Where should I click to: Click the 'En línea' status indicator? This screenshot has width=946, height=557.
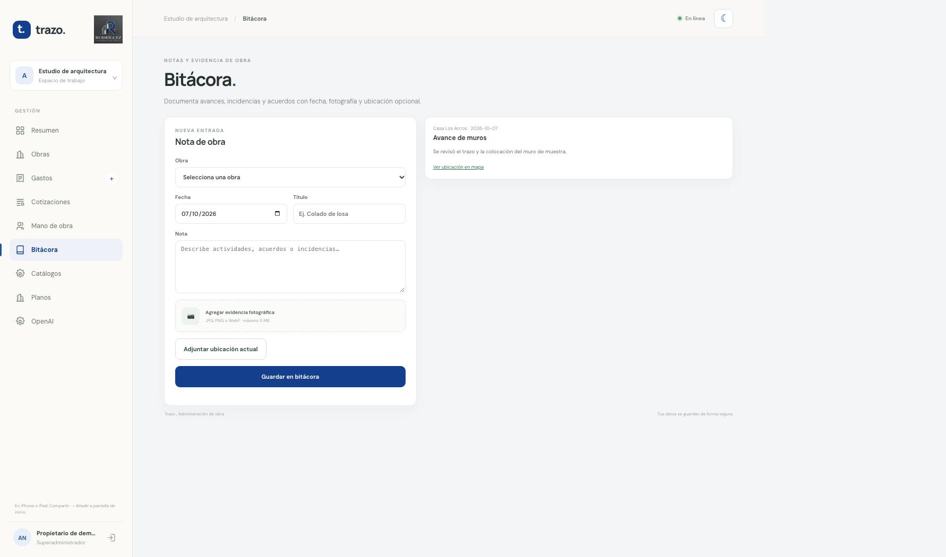pos(691,19)
